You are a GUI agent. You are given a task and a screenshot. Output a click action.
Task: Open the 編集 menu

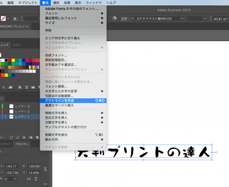click(x=11, y=3)
